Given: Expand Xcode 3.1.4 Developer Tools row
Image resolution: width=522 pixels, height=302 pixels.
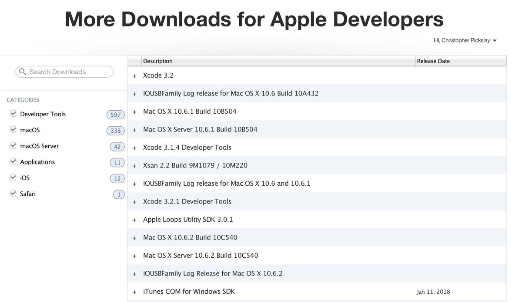Looking at the screenshot, I should coord(134,148).
